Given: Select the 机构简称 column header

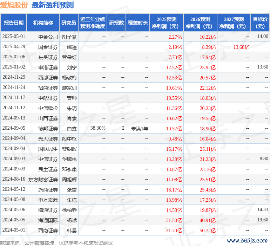Looking at the screenshot, I should 43,22.
